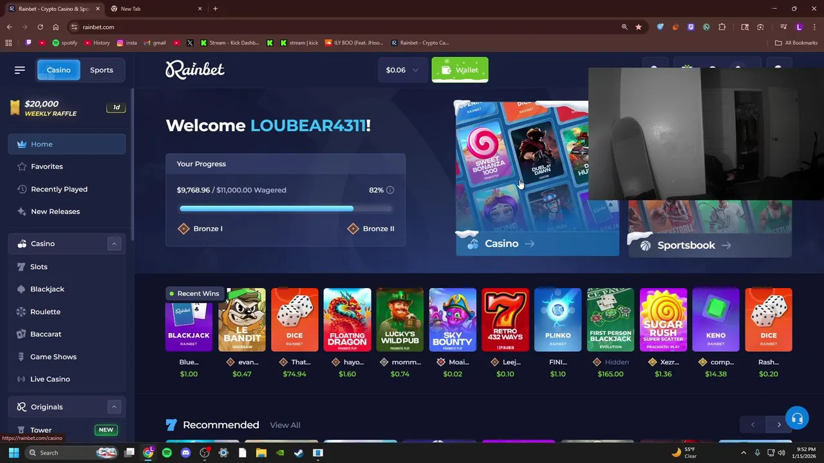Collapse the Originals sidebar section
Image resolution: width=824 pixels, height=463 pixels.
click(114, 407)
